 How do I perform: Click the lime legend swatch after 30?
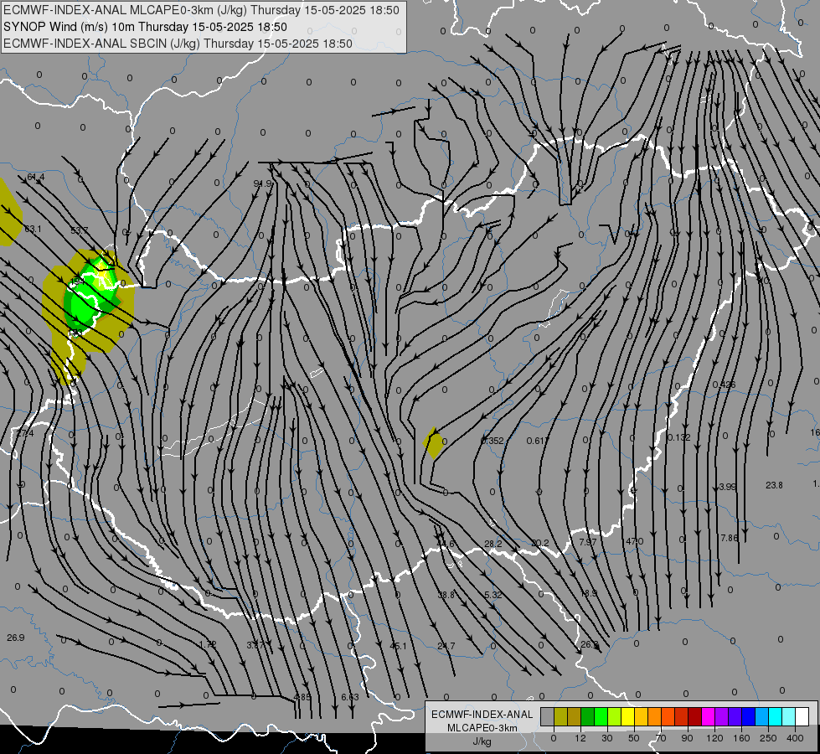pyautogui.click(x=615, y=717)
